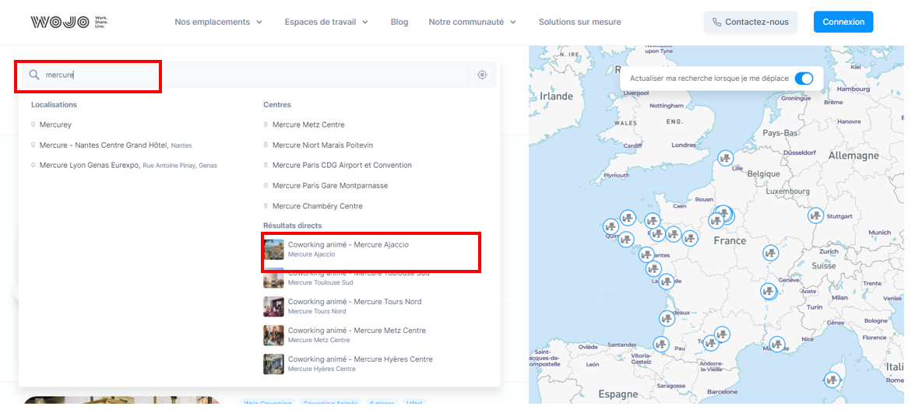Screen dimensions: 915x420
Task: Click the geolocation target icon
Action: (482, 75)
